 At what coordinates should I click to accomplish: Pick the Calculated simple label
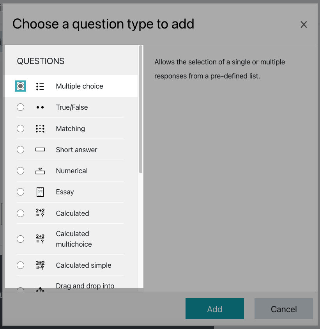(83, 265)
